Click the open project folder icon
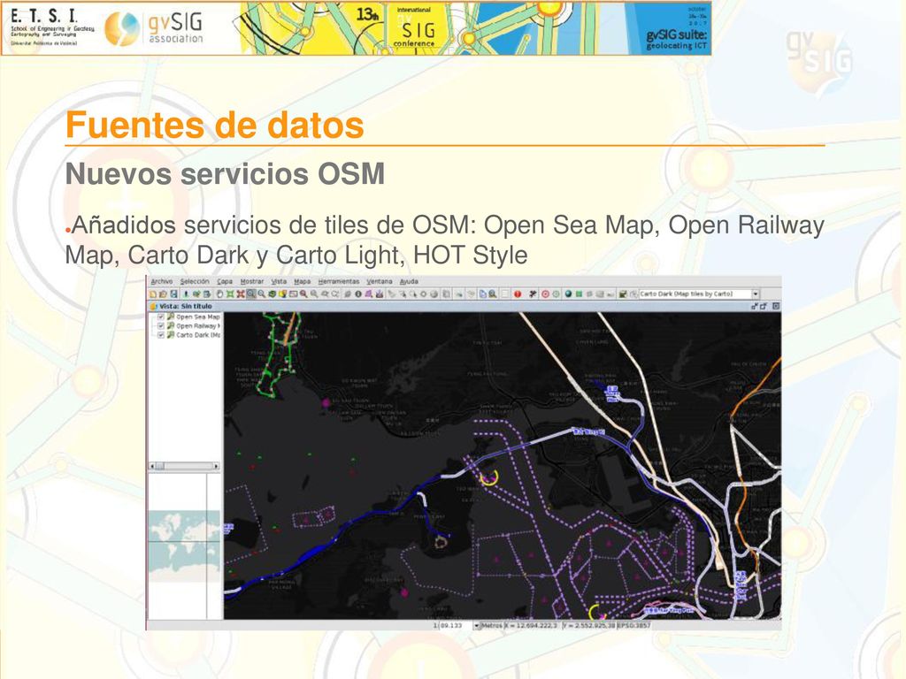The width and height of the screenshot is (906, 679). [x=164, y=294]
